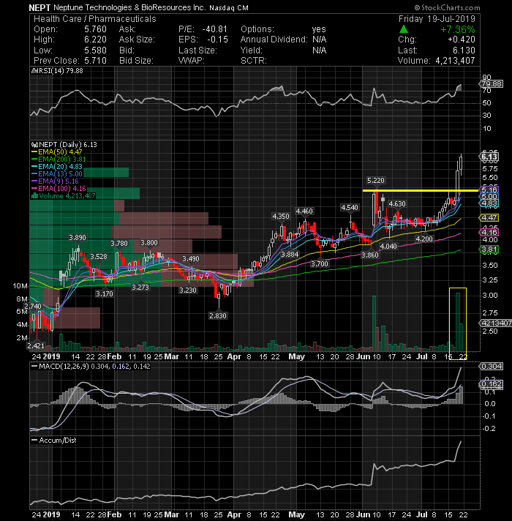The width and height of the screenshot is (512, 521).
Task: Click the 4.630 price annotation
Action: (x=396, y=203)
